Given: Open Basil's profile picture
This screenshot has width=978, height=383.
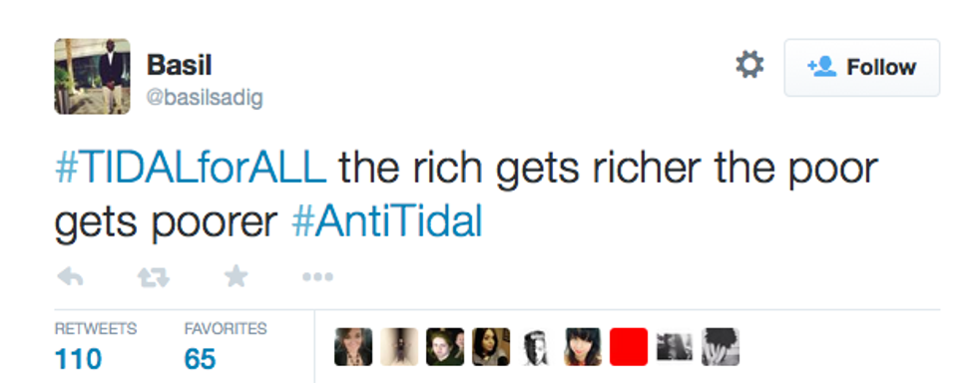Looking at the screenshot, I should click(92, 76).
